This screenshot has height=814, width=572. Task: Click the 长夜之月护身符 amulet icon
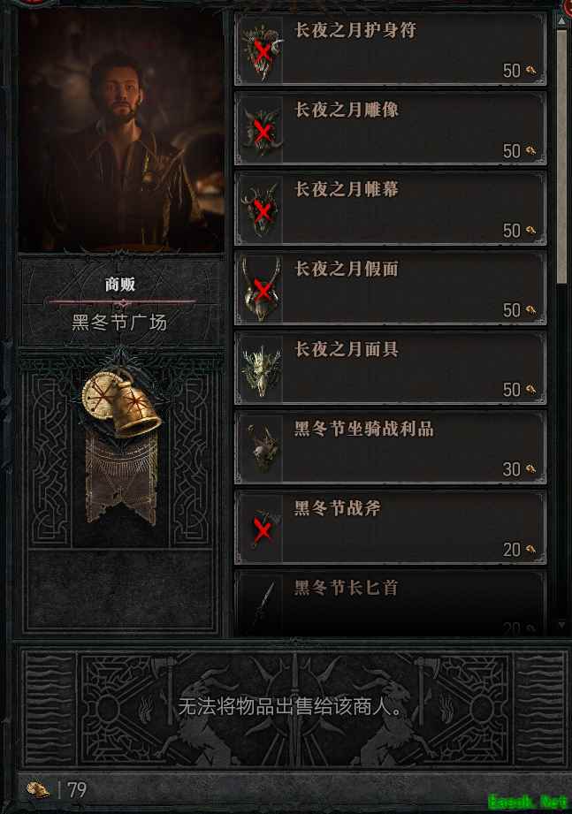pos(261,51)
